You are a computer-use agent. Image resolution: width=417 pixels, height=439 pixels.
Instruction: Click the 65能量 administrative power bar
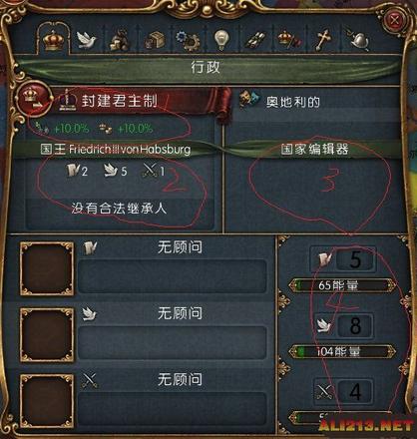point(342,285)
